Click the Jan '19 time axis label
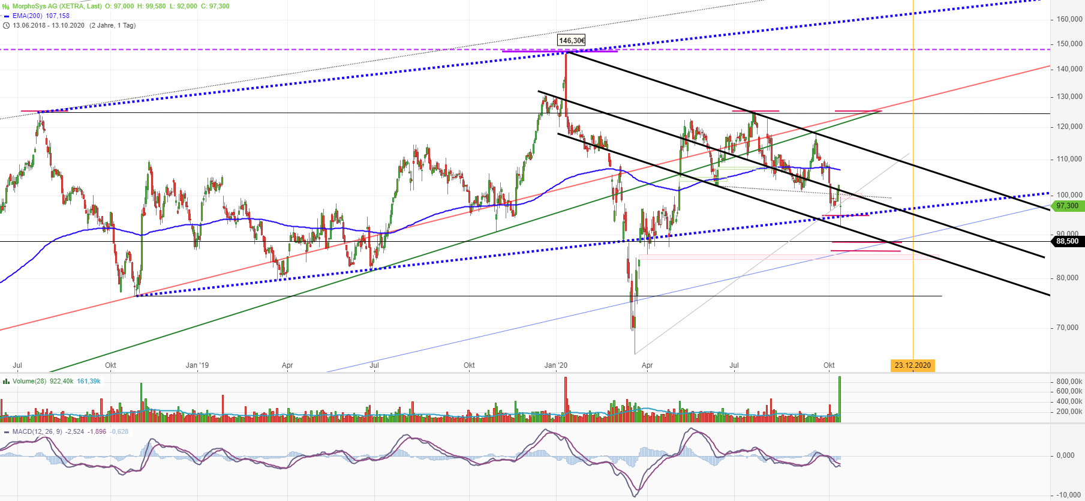The image size is (1085, 501). (x=197, y=365)
